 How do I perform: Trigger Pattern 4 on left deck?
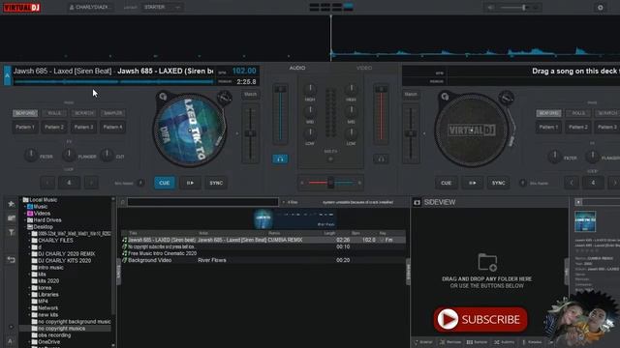113,127
